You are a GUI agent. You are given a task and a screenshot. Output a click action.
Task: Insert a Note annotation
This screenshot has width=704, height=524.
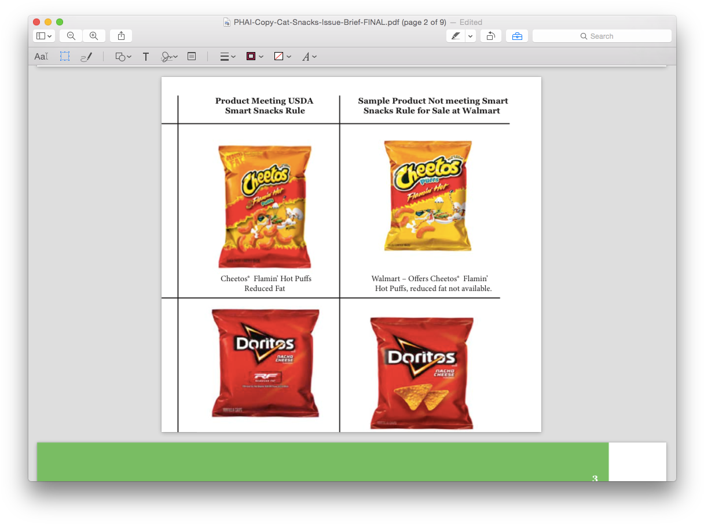point(192,56)
